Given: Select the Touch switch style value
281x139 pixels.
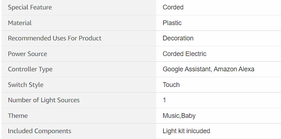Looking at the screenshot, I should pyautogui.click(x=171, y=85).
